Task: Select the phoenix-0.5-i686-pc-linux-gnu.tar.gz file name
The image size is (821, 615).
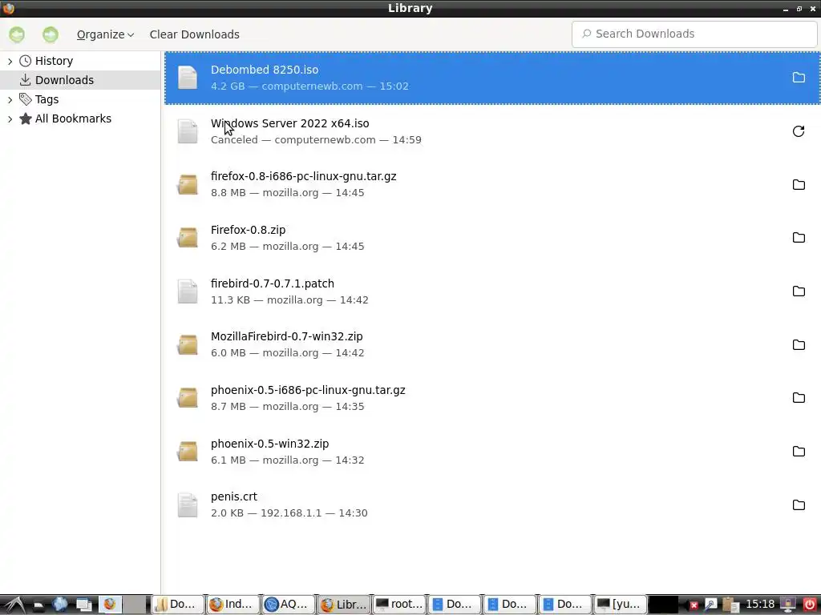Action: [x=308, y=390]
